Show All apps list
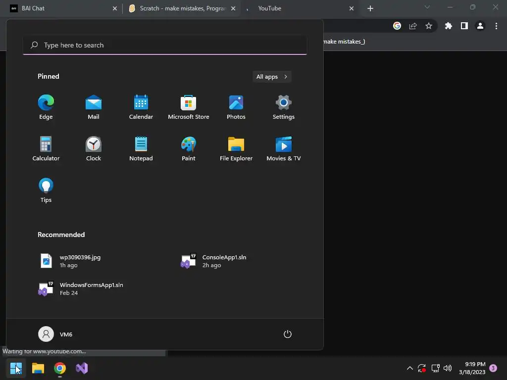The width and height of the screenshot is (507, 380). coord(272,77)
